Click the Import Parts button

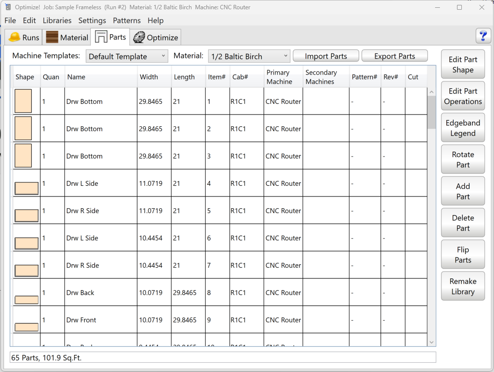pyautogui.click(x=326, y=56)
